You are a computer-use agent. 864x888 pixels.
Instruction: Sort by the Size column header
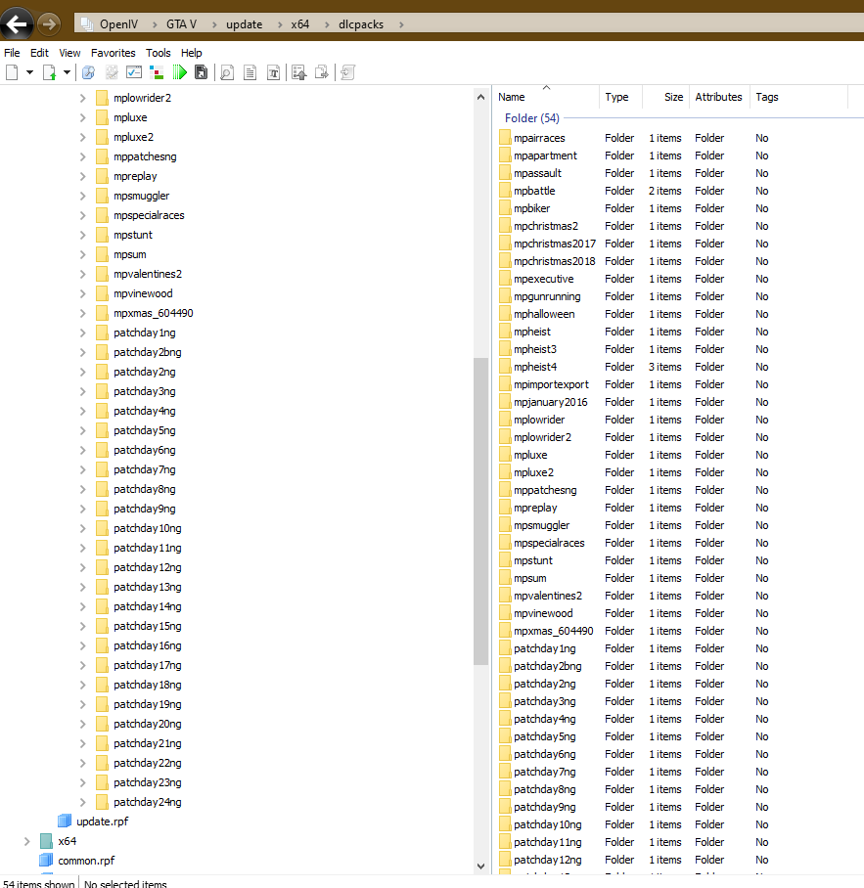pos(665,97)
